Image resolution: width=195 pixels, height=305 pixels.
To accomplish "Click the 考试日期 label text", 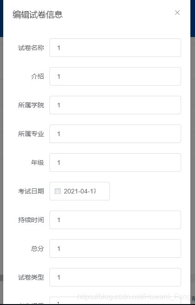I will pos(31,191).
